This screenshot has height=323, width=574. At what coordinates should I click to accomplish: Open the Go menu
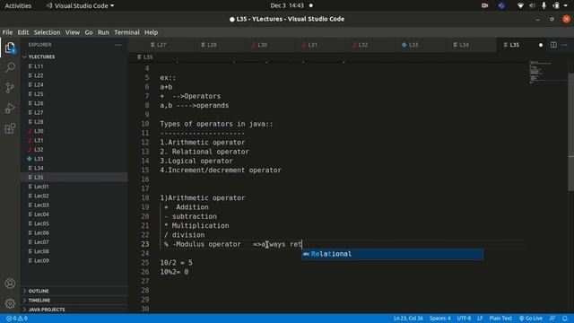tap(89, 32)
